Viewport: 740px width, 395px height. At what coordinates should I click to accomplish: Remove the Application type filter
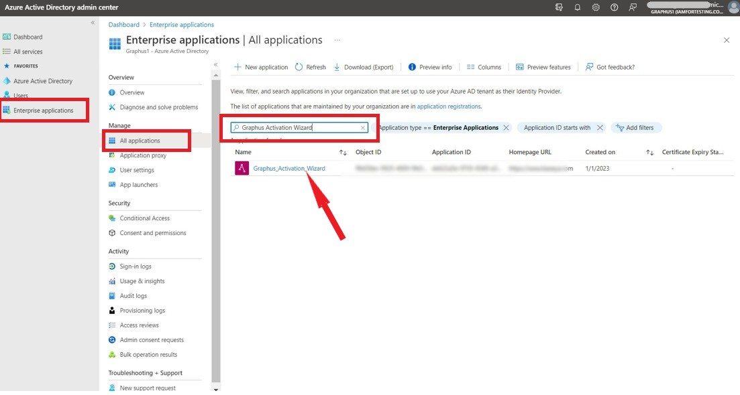tap(506, 128)
